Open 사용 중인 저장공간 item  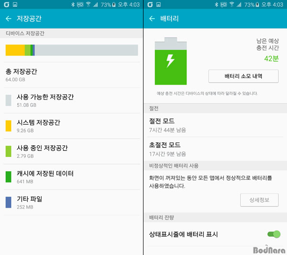click(x=72, y=151)
